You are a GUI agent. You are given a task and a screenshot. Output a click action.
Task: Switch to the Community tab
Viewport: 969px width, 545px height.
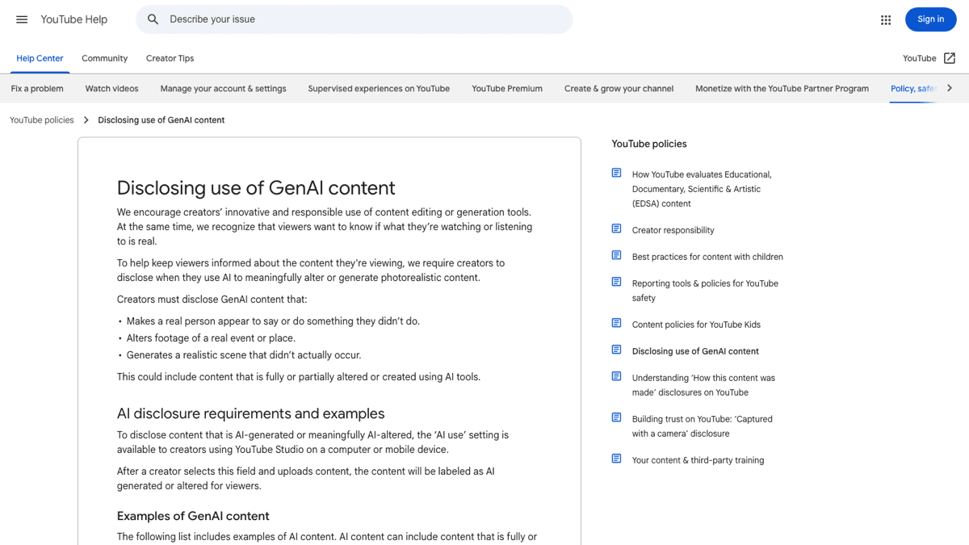point(104,58)
